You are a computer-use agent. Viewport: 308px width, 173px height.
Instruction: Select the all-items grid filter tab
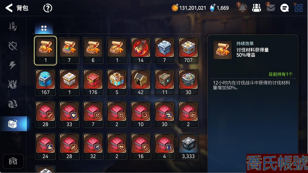[44, 29]
